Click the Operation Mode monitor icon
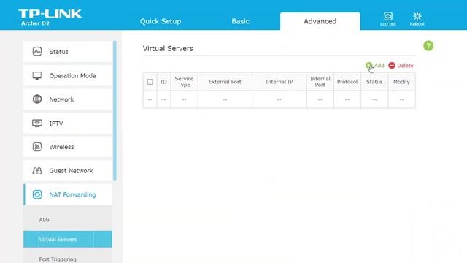The height and width of the screenshot is (263, 467). click(x=37, y=75)
